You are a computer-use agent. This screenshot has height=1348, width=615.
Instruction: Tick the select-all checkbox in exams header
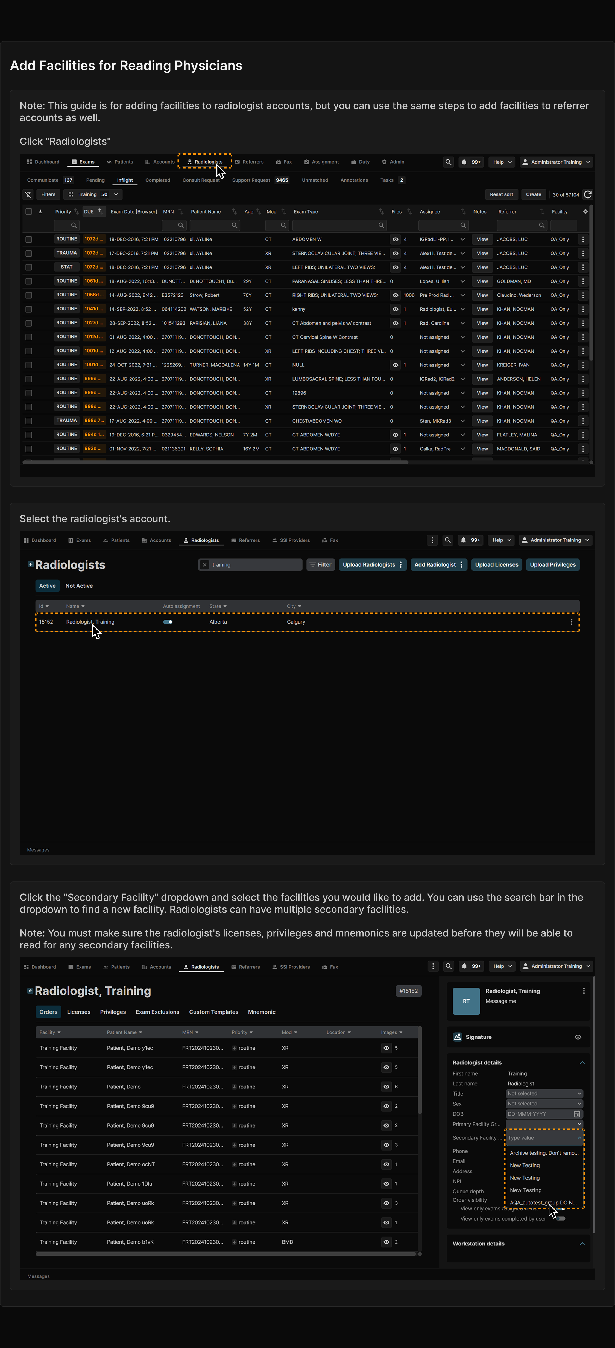click(29, 211)
